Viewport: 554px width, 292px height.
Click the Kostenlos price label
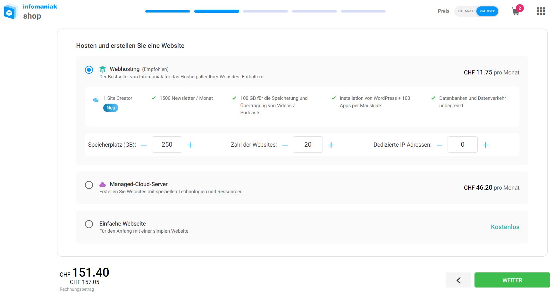[505, 227]
